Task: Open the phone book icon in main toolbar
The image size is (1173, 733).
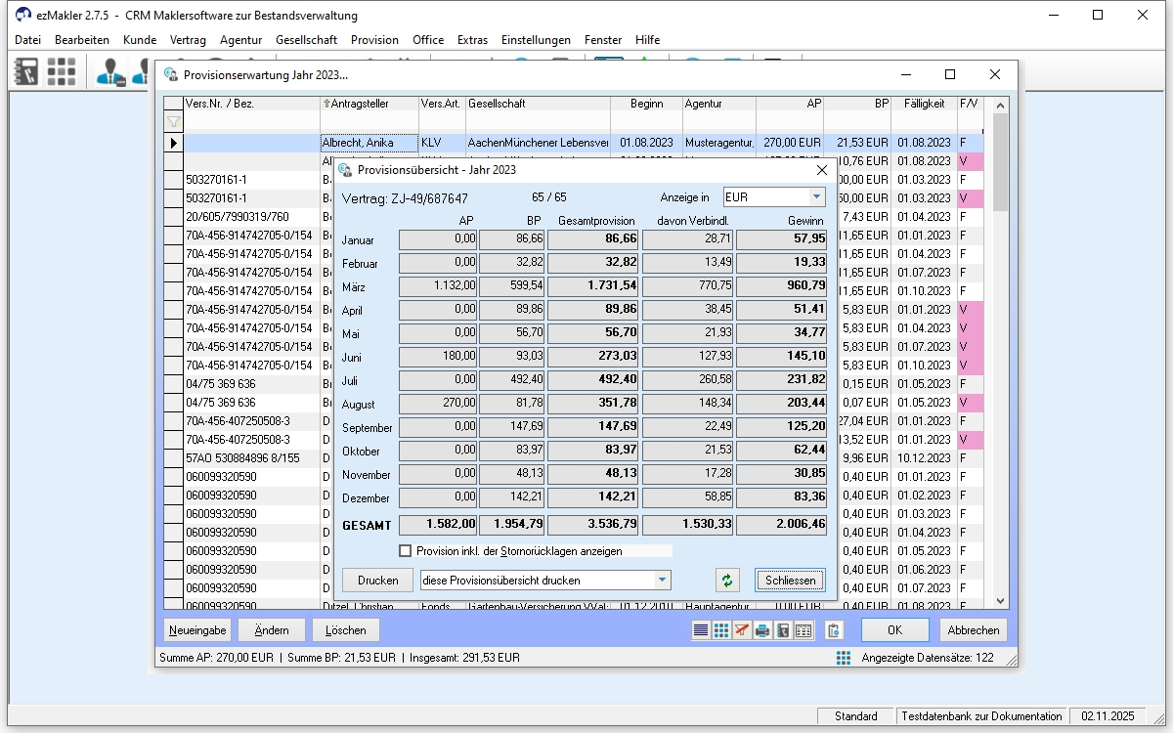Action: (25, 71)
